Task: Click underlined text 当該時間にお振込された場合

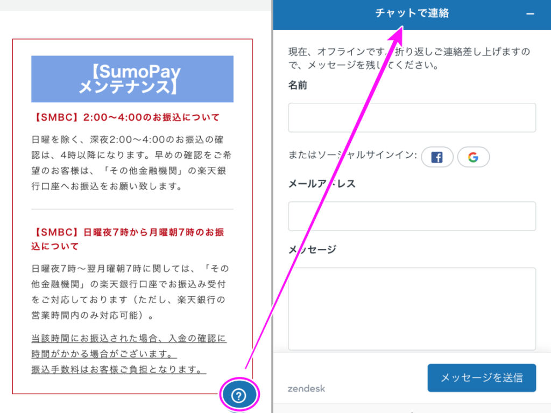Action: [129, 339]
